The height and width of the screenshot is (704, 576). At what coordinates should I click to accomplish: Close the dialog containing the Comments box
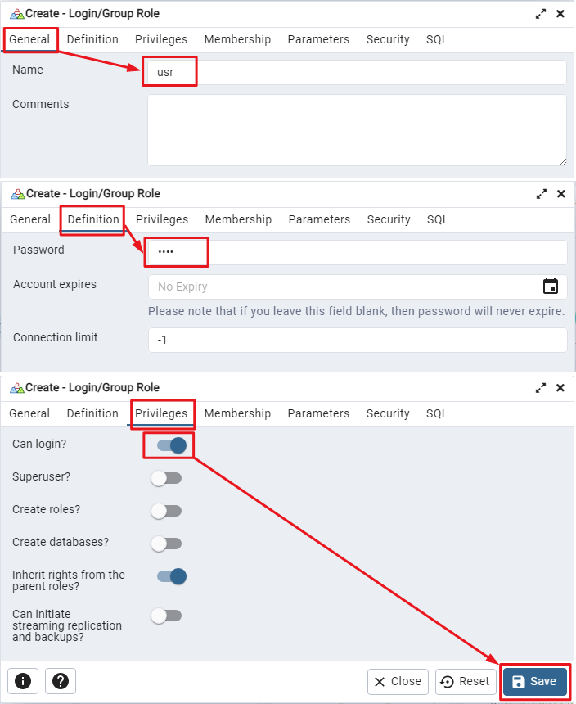tap(560, 14)
